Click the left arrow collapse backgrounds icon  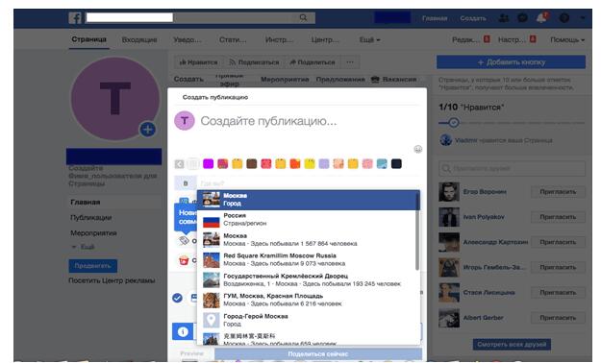[x=179, y=164]
